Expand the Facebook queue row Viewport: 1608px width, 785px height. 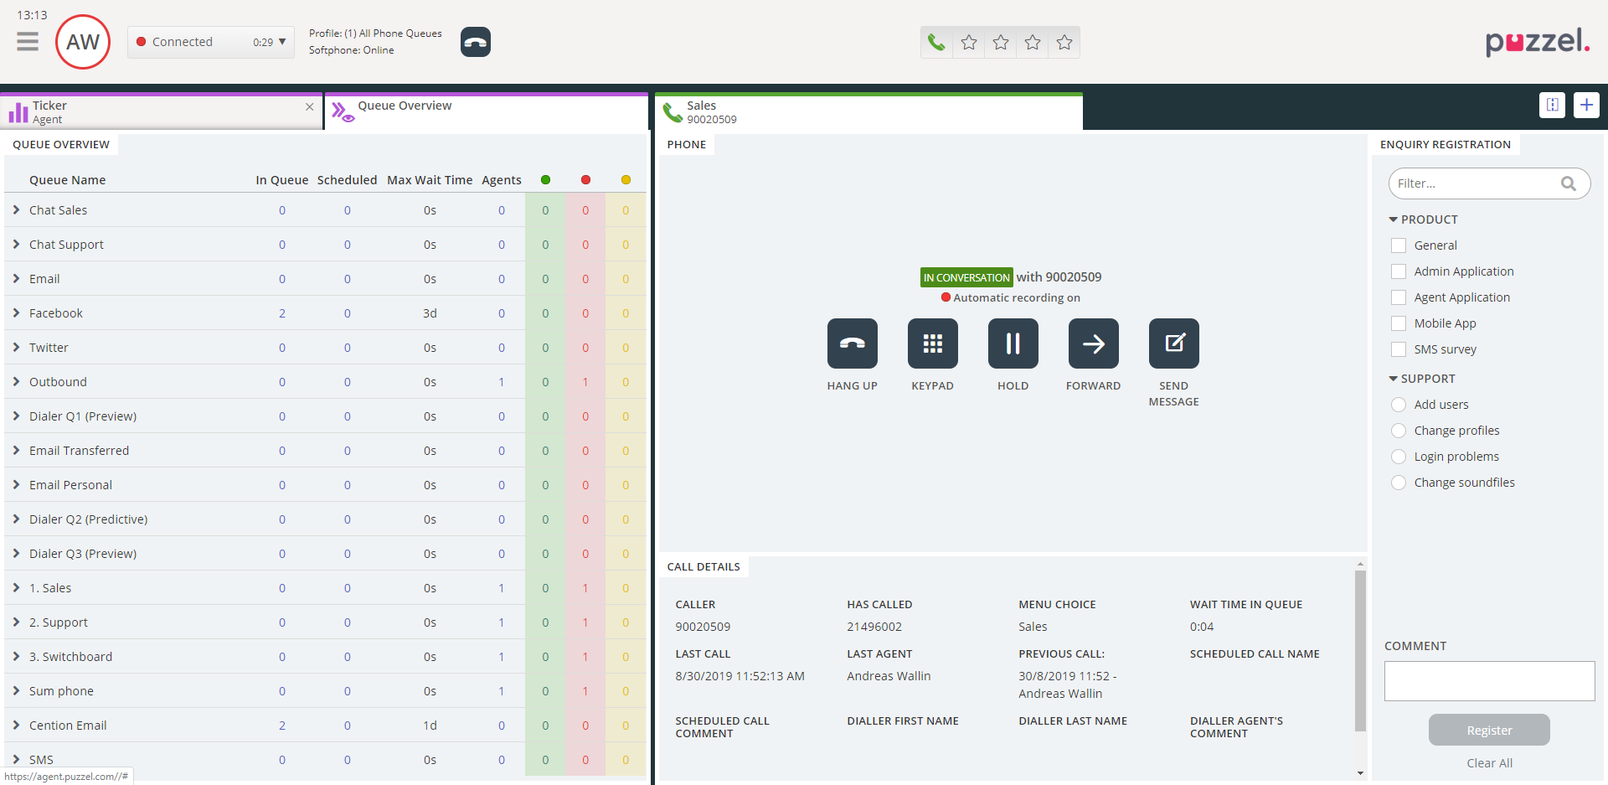coord(16,313)
